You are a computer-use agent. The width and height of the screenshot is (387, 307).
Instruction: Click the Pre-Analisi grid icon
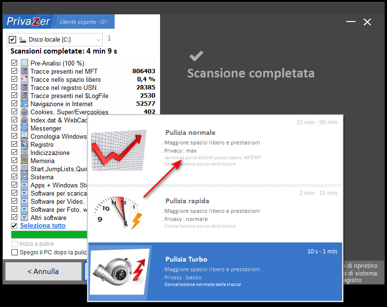[24, 63]
